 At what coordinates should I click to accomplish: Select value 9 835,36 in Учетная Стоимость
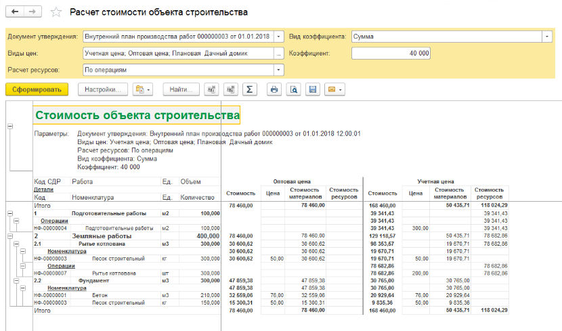point(382,303)
